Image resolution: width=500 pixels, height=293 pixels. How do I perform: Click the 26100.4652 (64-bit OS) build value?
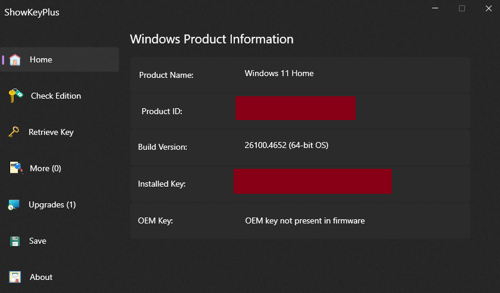(x=287, y=146)
